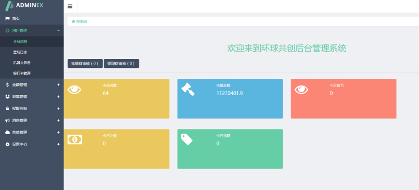Click the AdminEx logo

tap(24, 6)
